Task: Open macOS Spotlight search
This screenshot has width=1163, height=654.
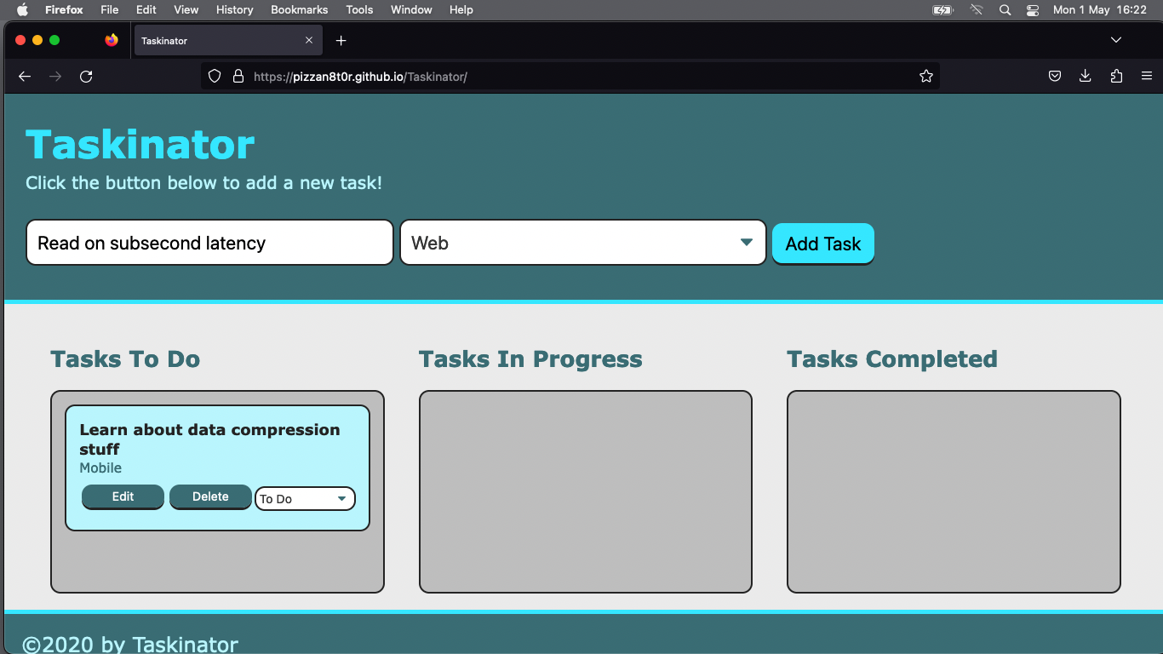Action: [x=1005, y=10]
